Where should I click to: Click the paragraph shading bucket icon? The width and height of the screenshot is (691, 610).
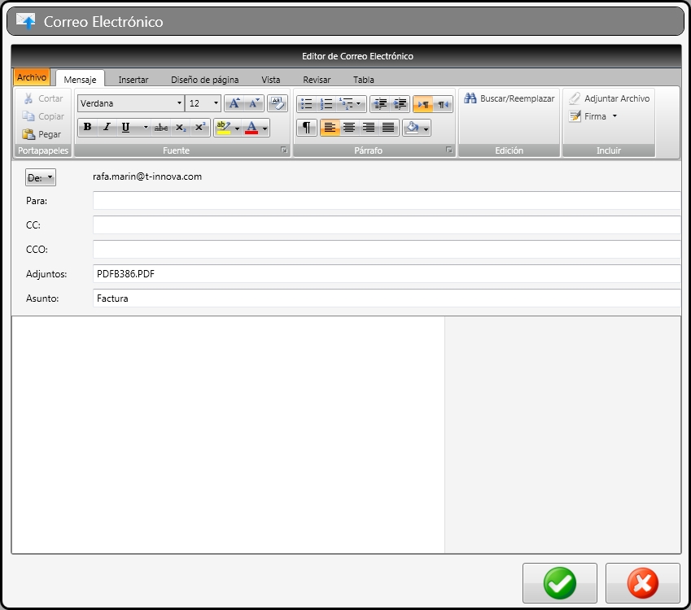413,128
